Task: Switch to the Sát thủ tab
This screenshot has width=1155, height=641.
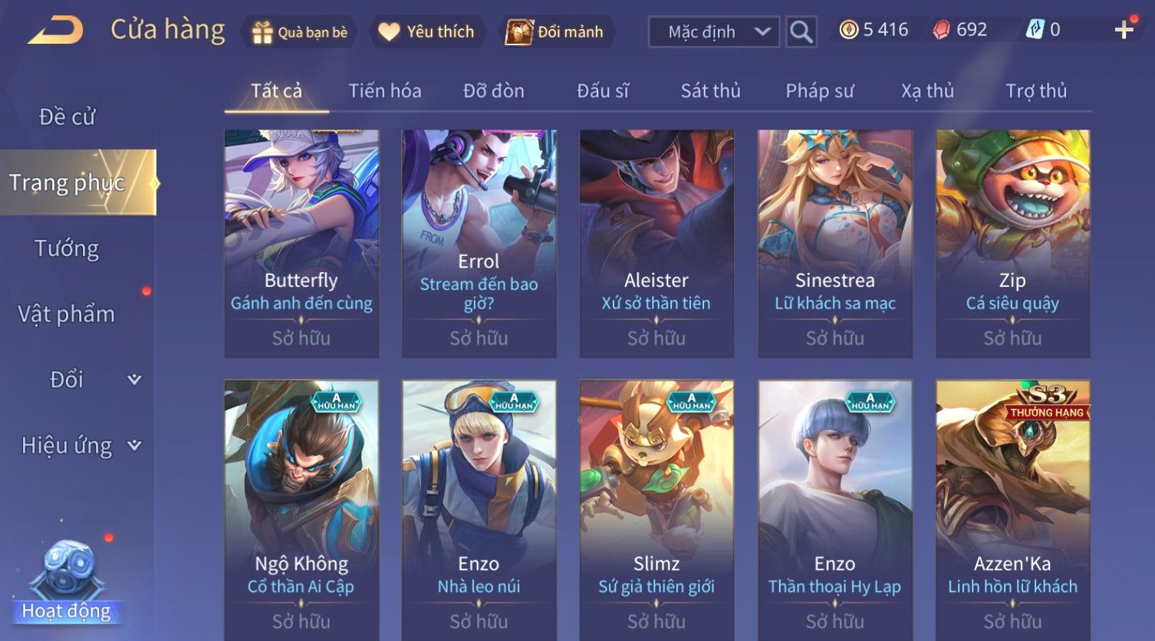Action: click(x=710, y=90)
